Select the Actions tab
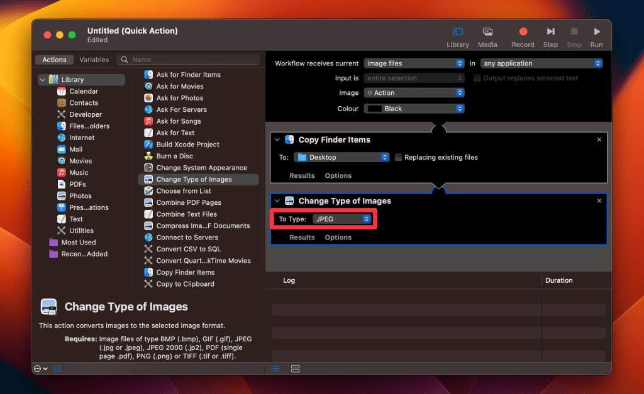This screenshot has height=394, width=644. click(x=54, y=60)
